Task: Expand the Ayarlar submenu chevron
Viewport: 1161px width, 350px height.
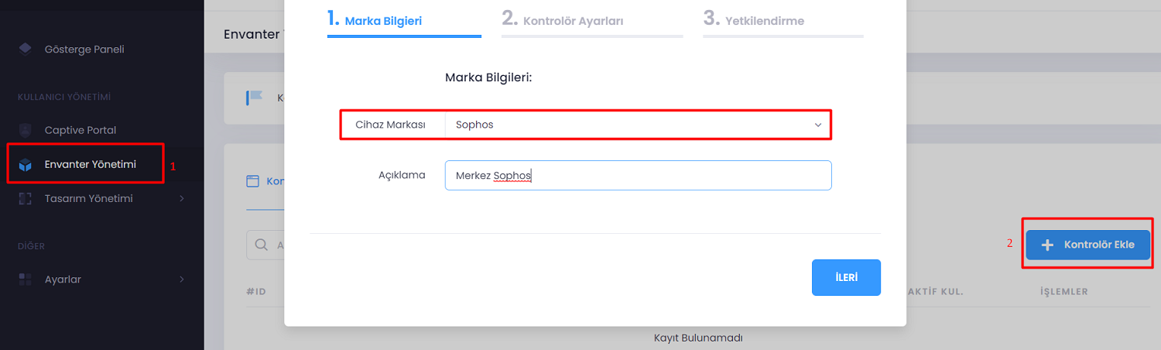Action: [x=182, y=279]
